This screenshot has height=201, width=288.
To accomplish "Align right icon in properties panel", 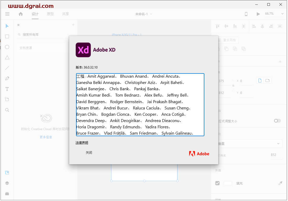I will (x=271, y=26).
